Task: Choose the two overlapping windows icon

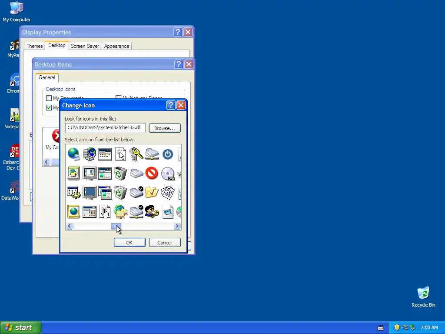Action: point(105,193)
